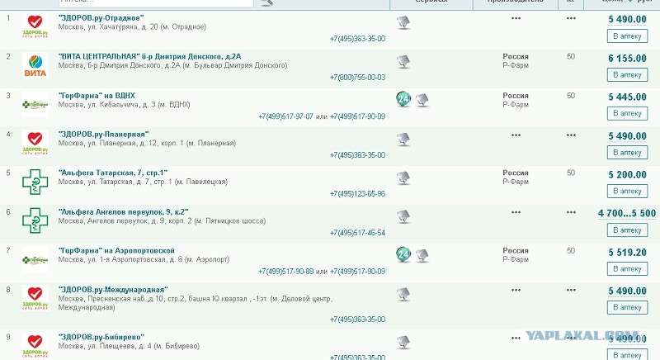660x360 pixels.
Task: Click address "Москва, ул. 1-я Аэропортовская, д. 6"
Action: pyautogui.click(x=144, y=259)
